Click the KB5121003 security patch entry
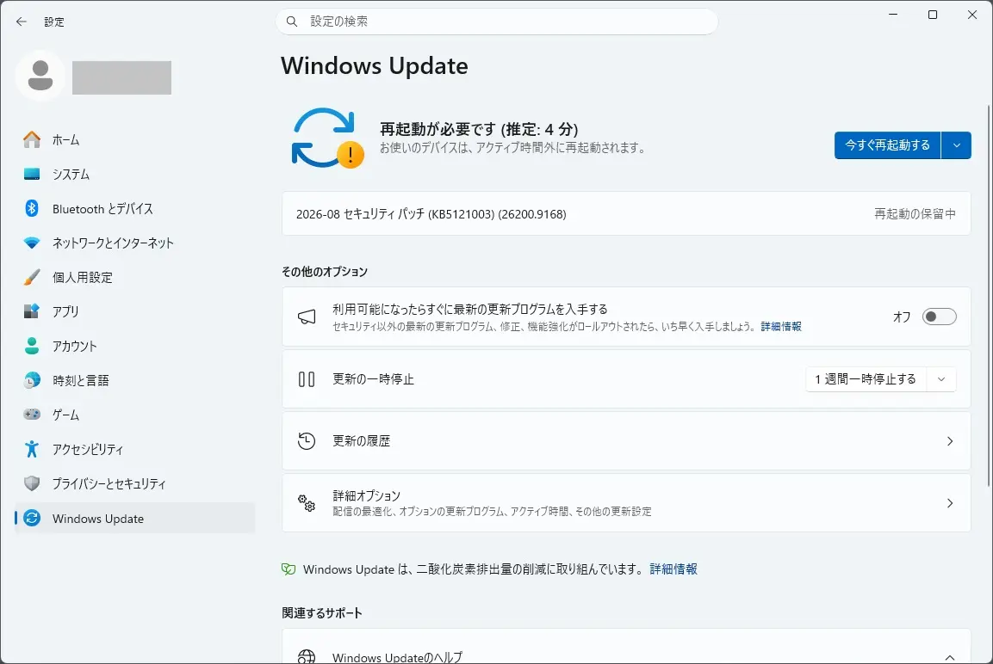 point(626,214)
